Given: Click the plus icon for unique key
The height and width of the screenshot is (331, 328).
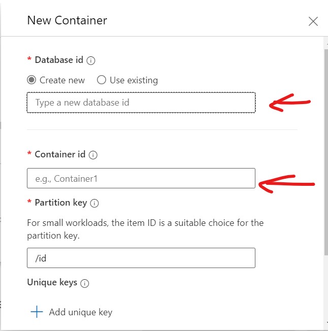Looking at the screenshot, I should (x=37, y=312).
